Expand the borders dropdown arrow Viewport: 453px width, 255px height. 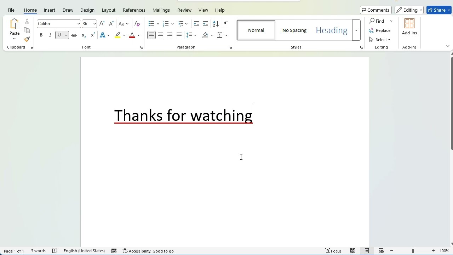point(226,35)
